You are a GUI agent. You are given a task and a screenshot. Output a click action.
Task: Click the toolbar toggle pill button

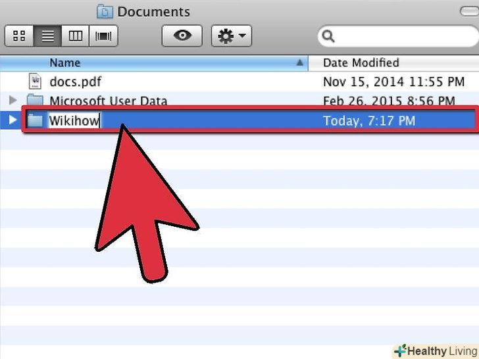(470, 12)
